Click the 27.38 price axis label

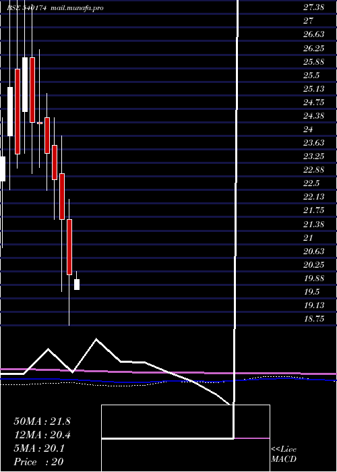coord(313,7)
